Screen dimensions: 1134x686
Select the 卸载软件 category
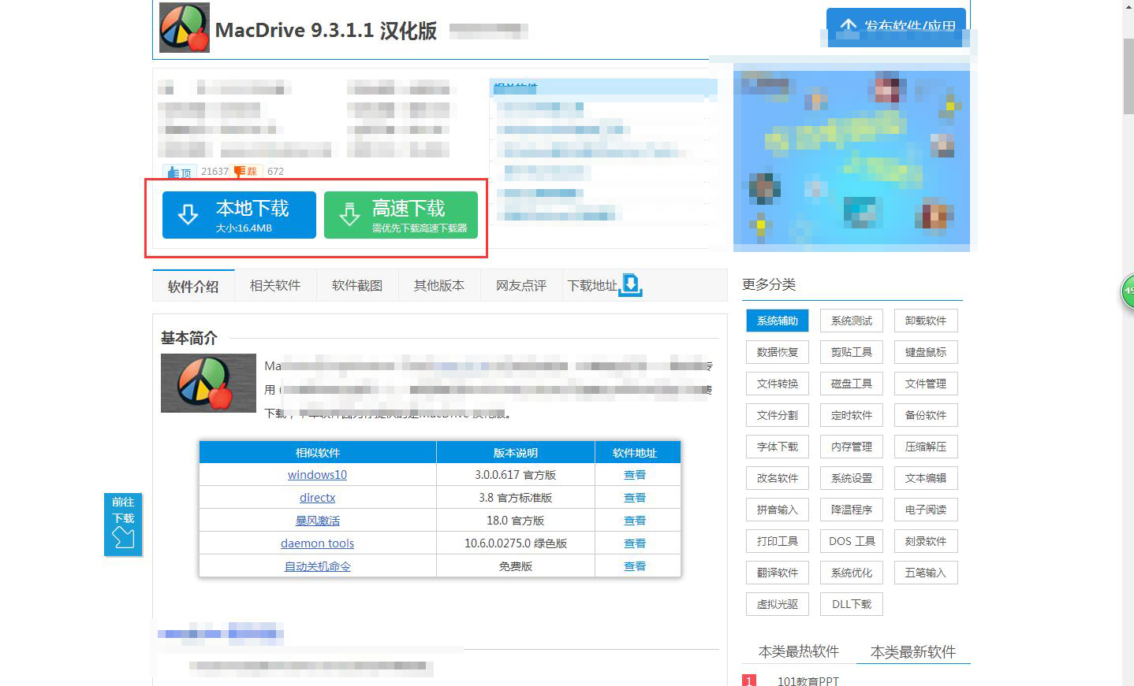coord(926,321)
